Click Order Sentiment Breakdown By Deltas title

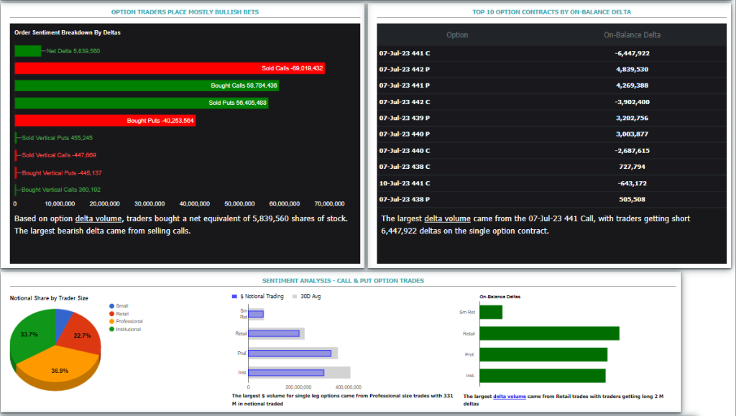67,32
